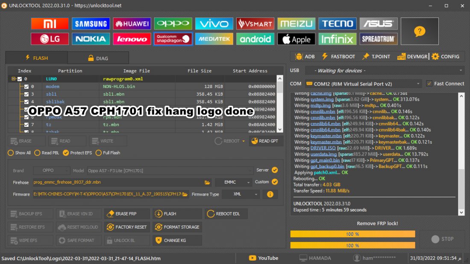Toggle the Fast Connect checkbox
470x264 pixels.
429,84
